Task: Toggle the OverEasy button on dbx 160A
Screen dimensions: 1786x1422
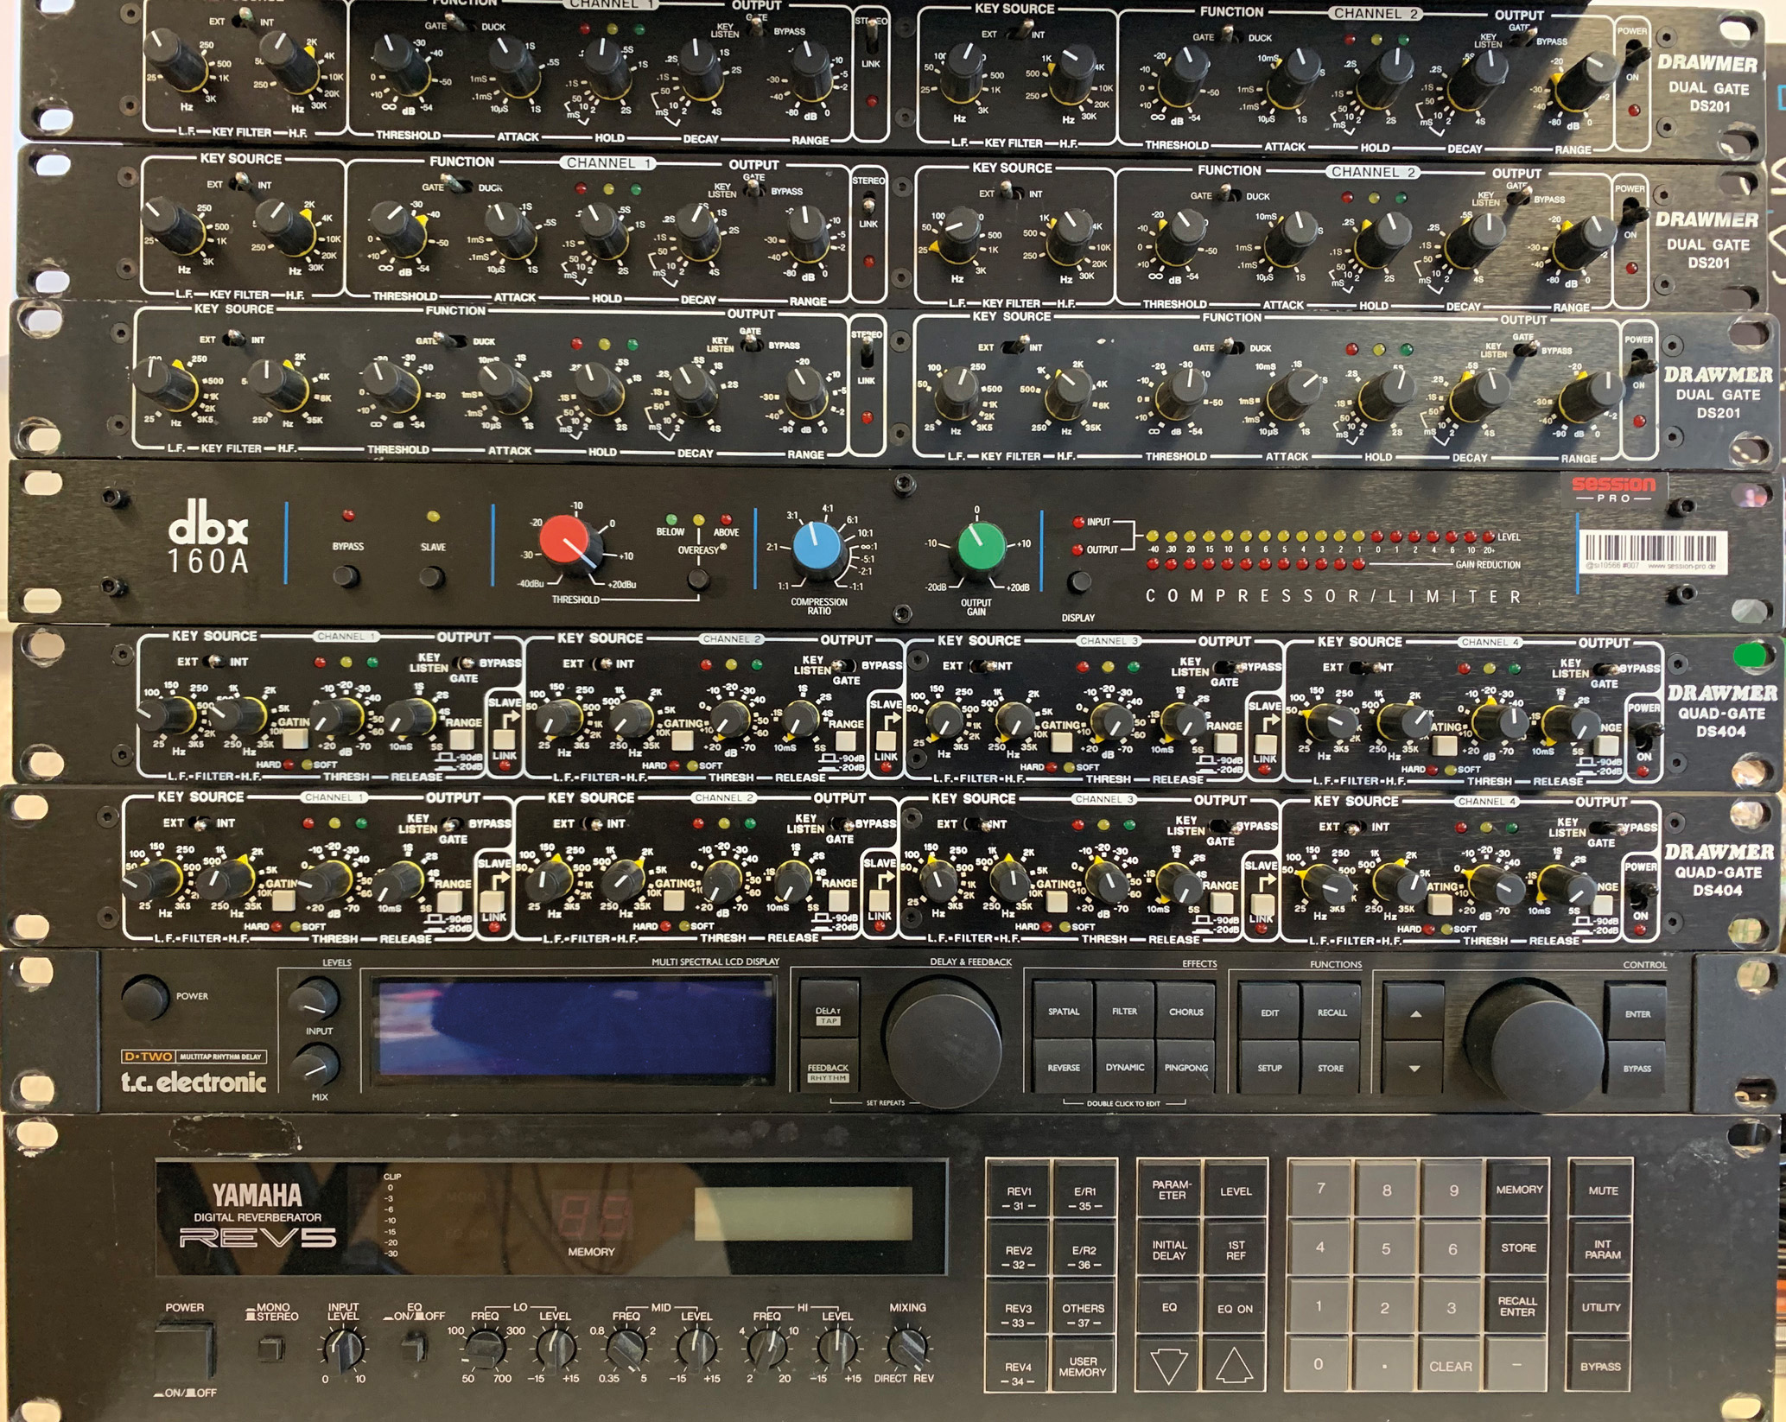Action: pyautogui.click(x=697, y=580)
